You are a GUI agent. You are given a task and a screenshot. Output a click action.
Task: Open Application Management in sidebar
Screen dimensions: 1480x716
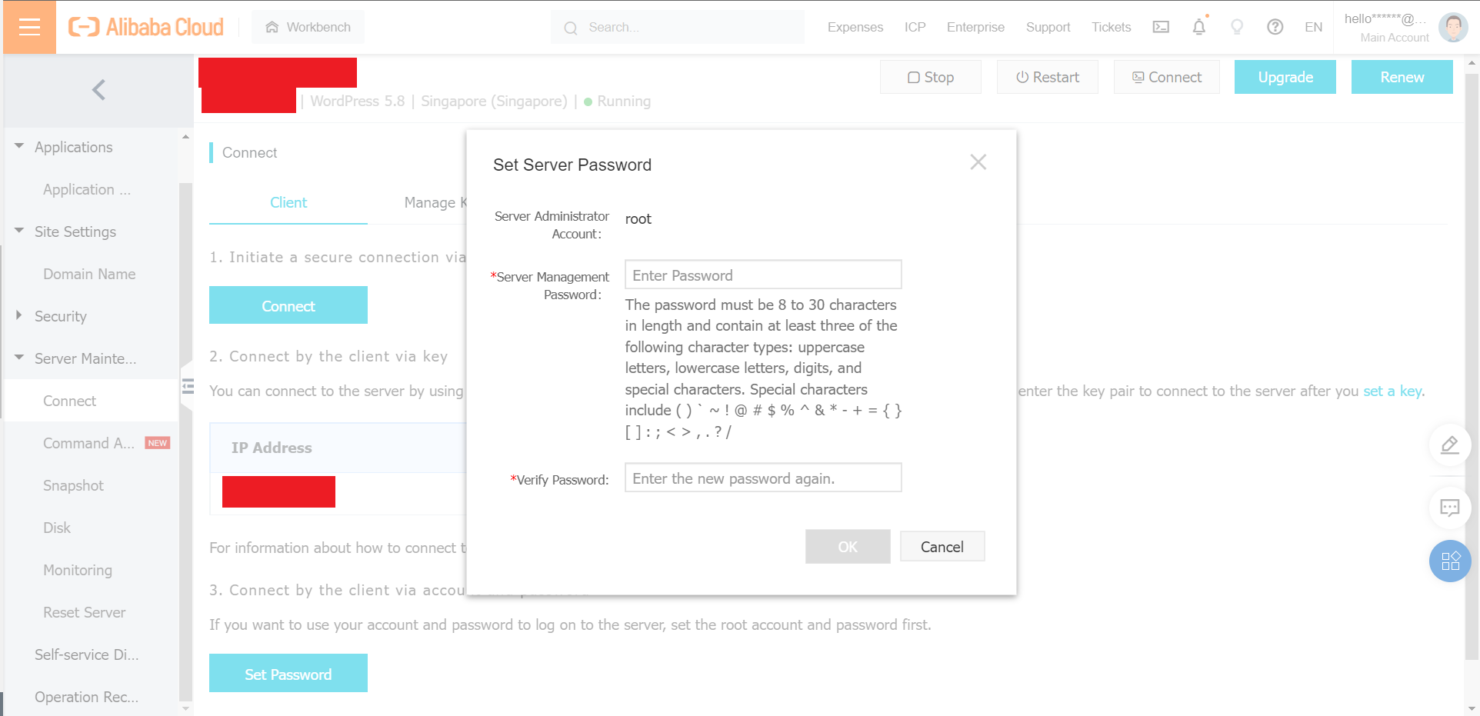tap(87, 189)
